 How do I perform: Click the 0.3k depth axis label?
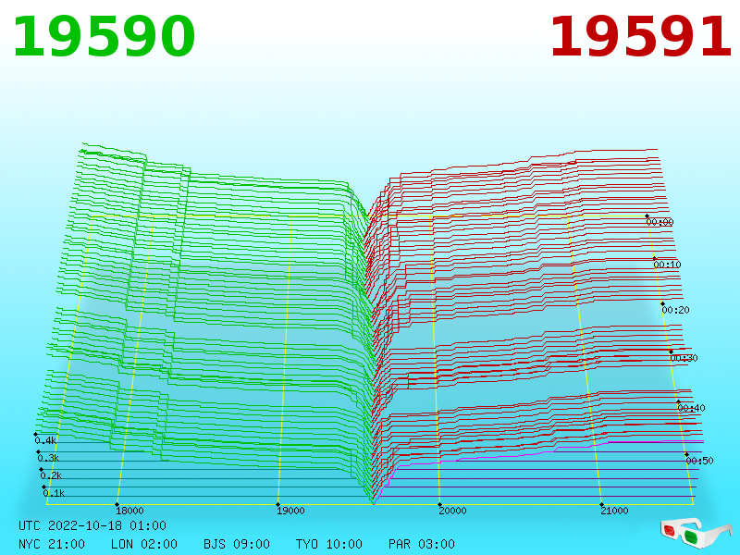(49, 458)
